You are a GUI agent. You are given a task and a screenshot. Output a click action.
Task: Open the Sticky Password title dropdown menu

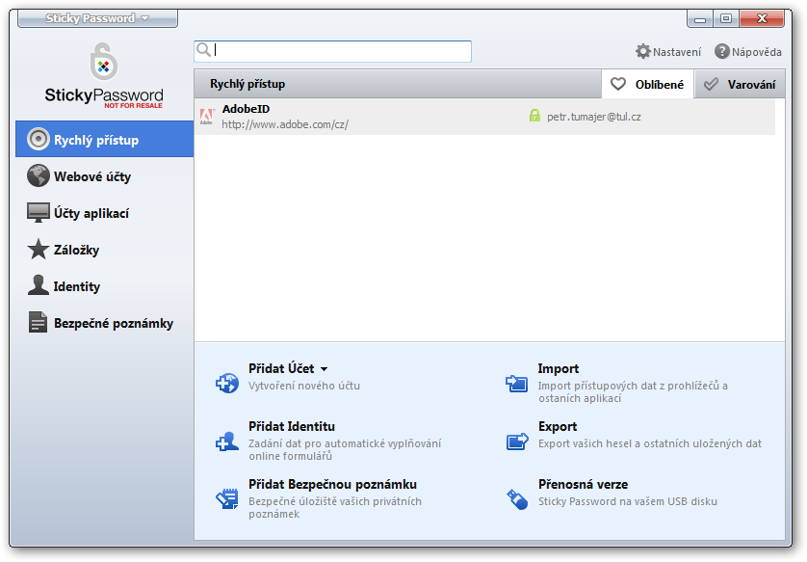98,18
